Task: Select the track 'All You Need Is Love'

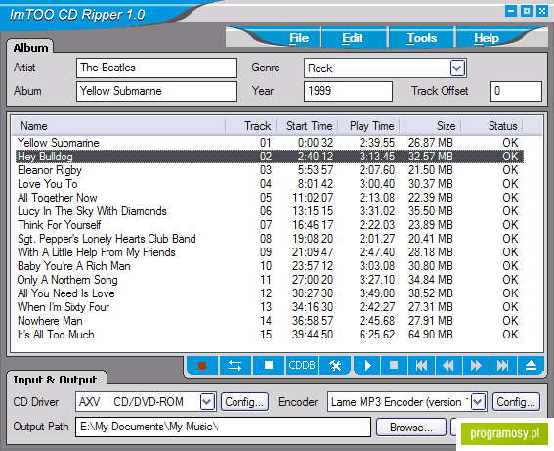Action: [x=270, y=293]
